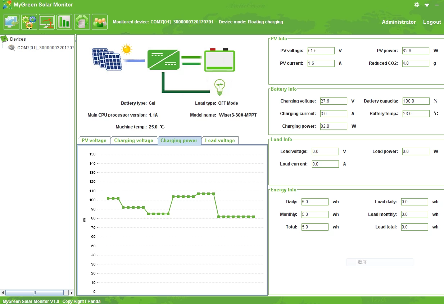This screenshot has width=444, height=304.
Task: Collapse the device panel splitter arrow
Action: click(76, 37)
